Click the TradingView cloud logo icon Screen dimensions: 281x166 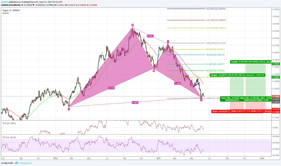tap(17, 163)
